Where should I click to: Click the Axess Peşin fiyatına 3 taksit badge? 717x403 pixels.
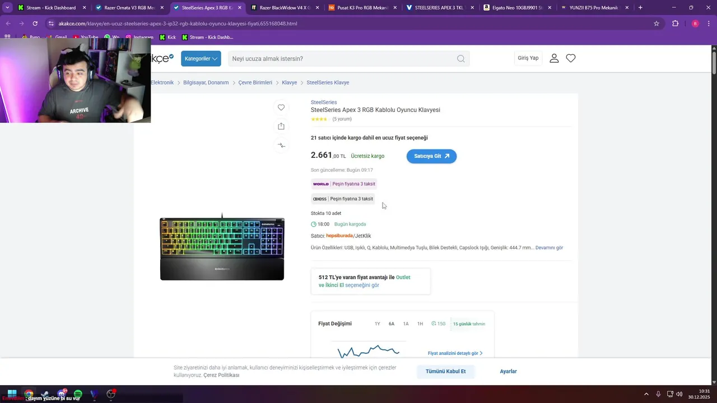[x=343, y=199]
